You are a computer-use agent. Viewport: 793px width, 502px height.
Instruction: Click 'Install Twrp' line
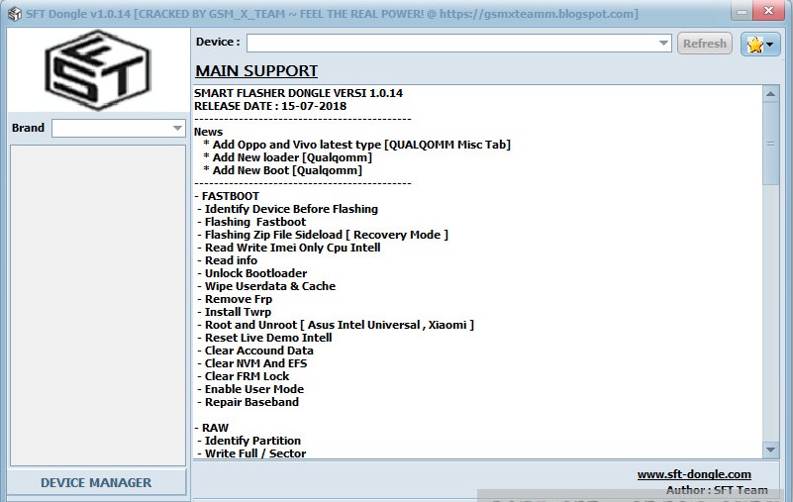235,312
